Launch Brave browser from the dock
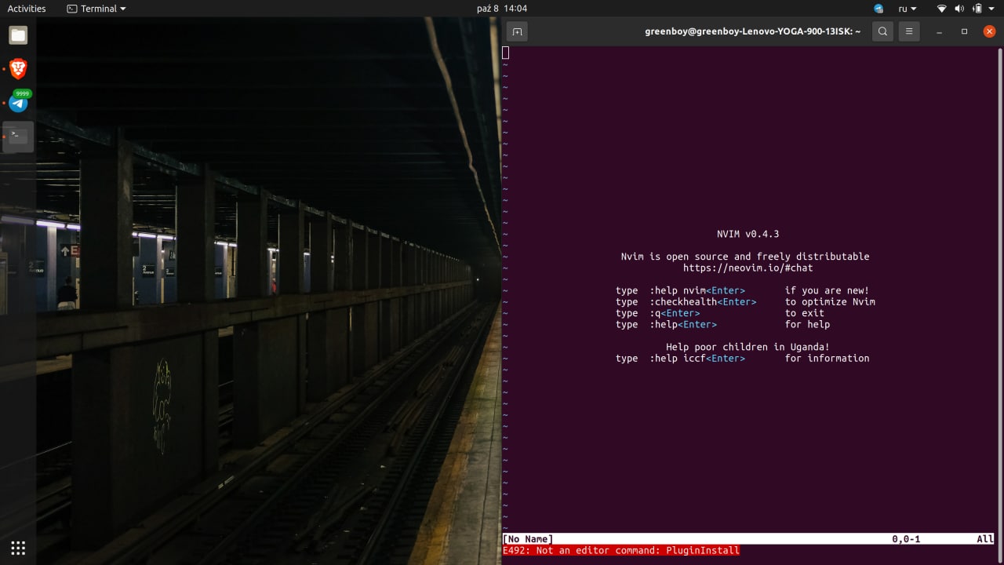Viewport: 1004px width, 565px height. click(x=18, y=69)
